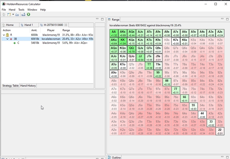Collapse the 3B action row
Viewport: 230px width, 159px height.
coord(7,39)
